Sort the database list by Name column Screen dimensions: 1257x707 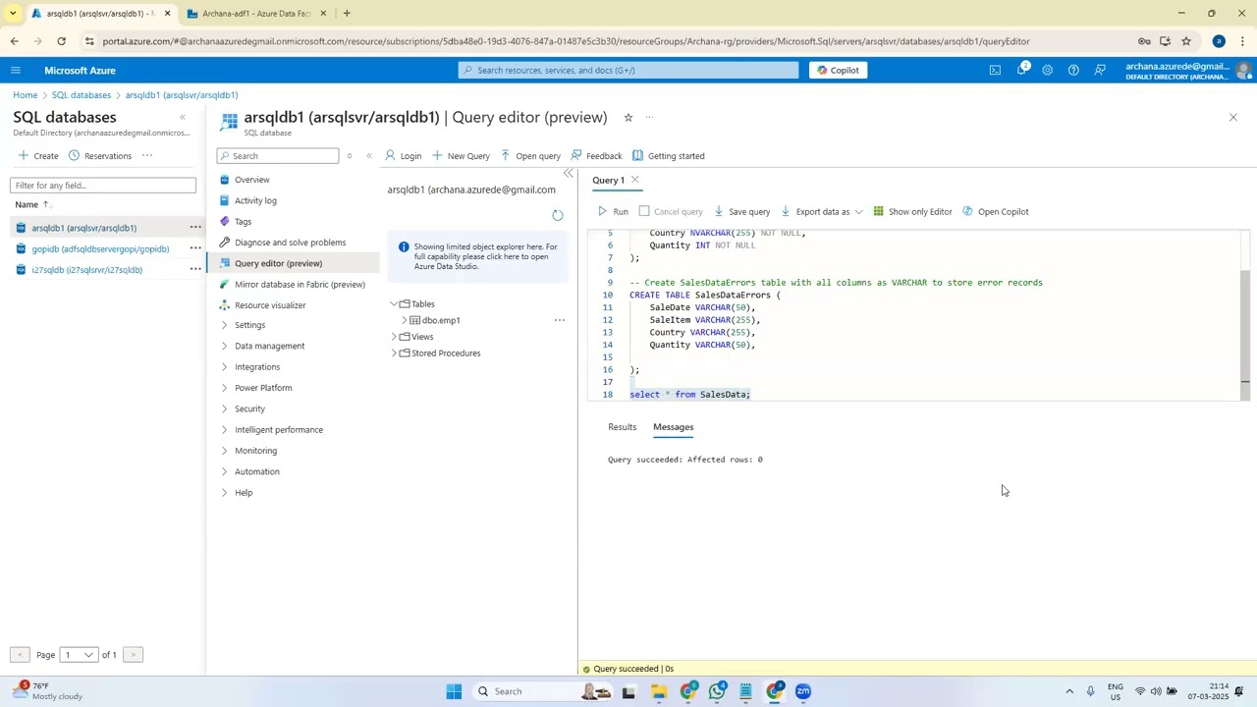tap(31, 204)
